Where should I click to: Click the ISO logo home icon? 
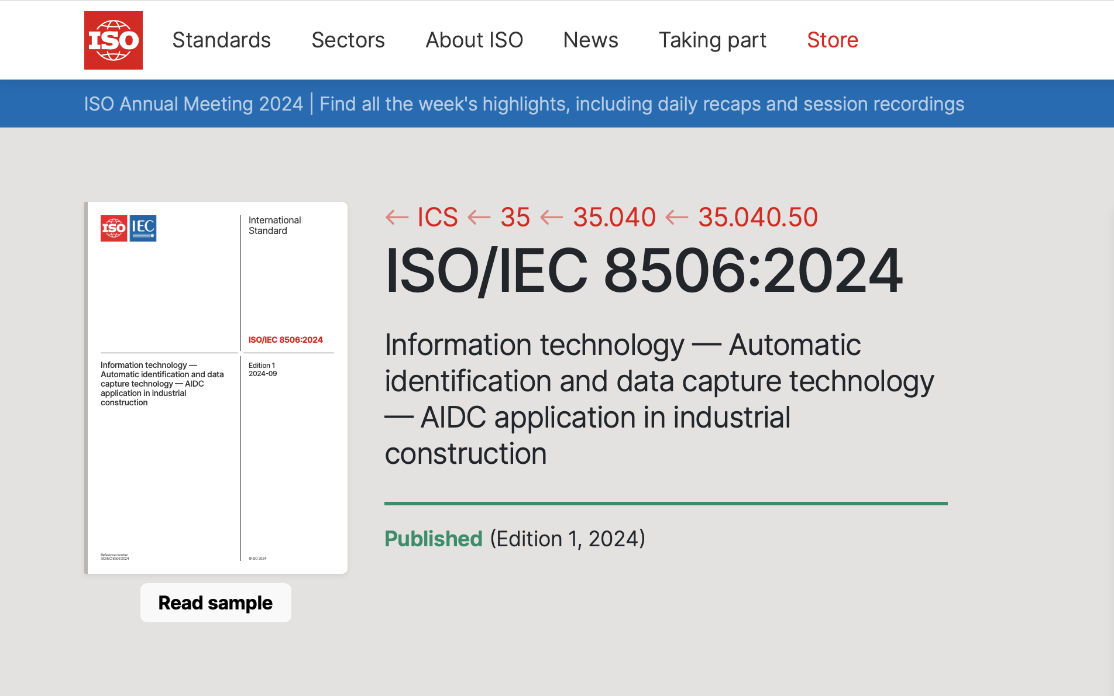tap(114, 40)
